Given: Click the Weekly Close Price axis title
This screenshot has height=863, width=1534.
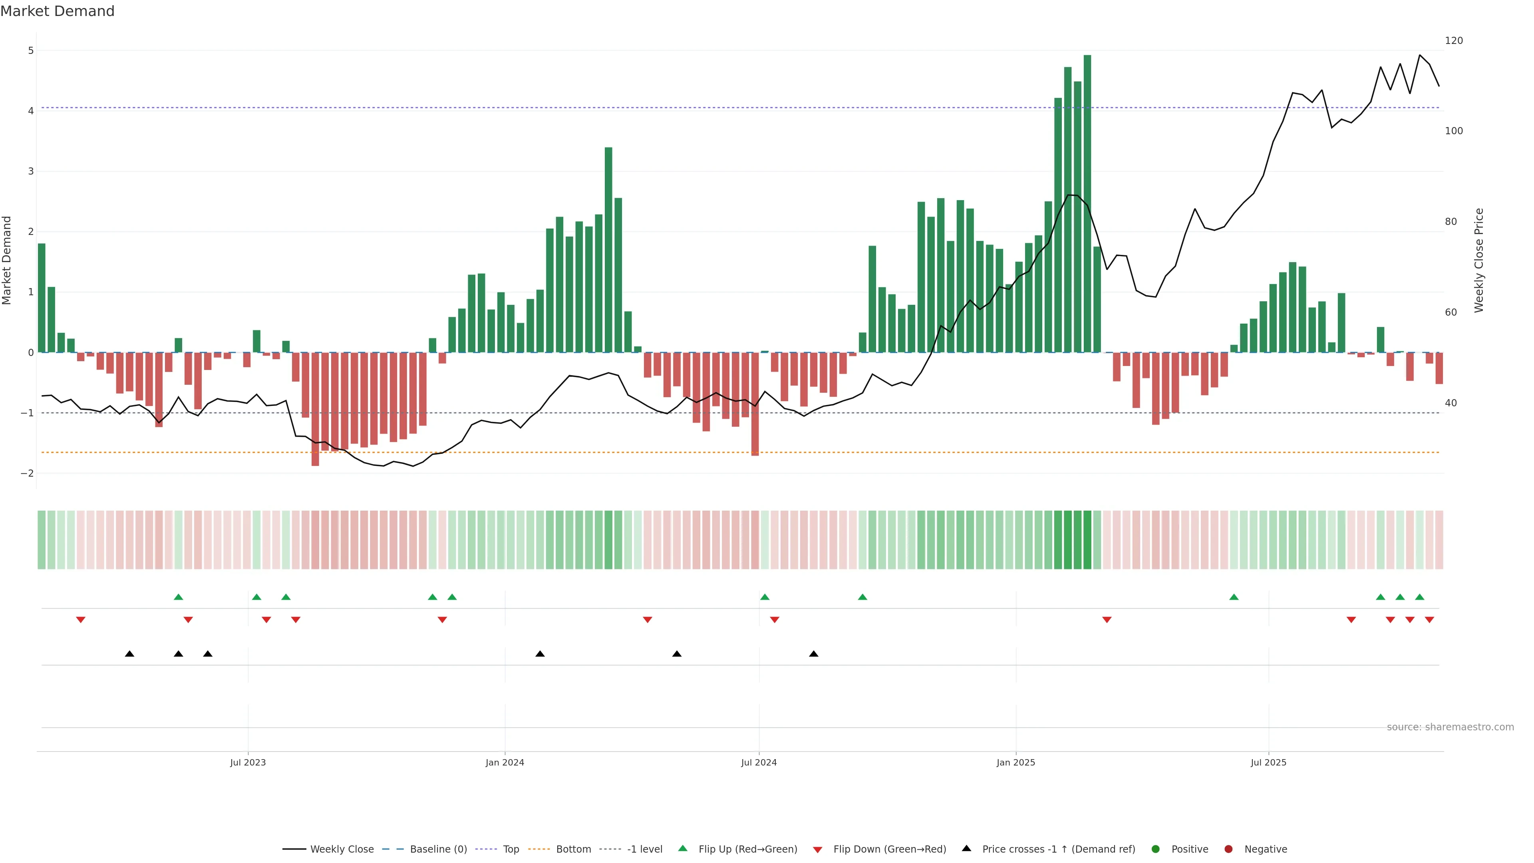Looking at the screenshot, I should point(1479,260).
